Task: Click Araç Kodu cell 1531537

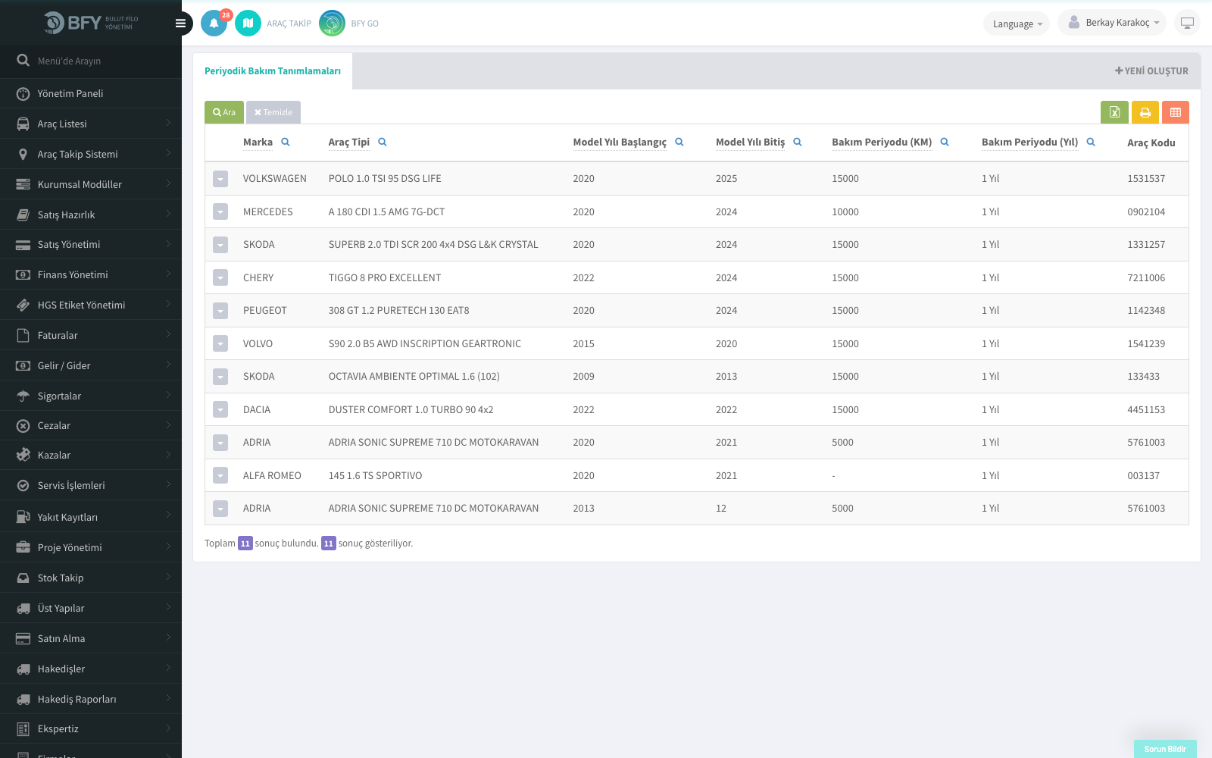Action: click(x=1146, y=179)
